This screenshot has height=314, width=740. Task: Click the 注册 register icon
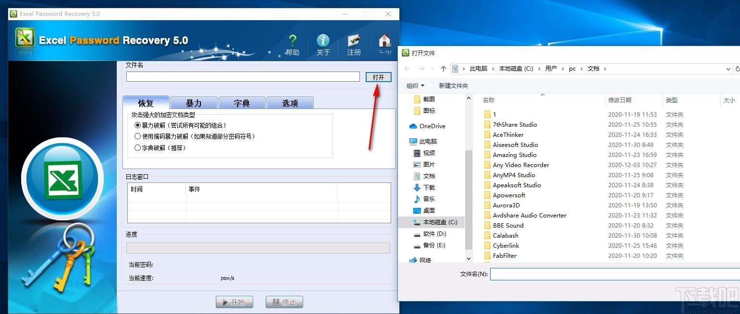[354, 45]
